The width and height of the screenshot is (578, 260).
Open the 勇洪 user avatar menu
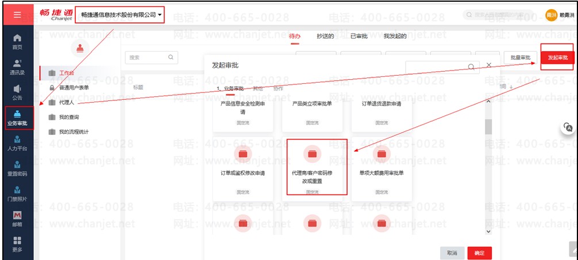[x=551, y=15]
